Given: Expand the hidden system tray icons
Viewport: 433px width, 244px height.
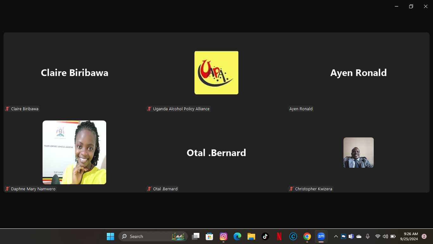Looking at the screenshot, I should (x=336, y=236).
